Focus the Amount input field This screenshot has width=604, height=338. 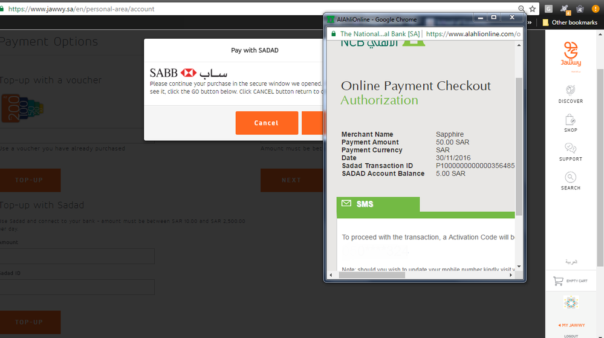coord(77,256)
